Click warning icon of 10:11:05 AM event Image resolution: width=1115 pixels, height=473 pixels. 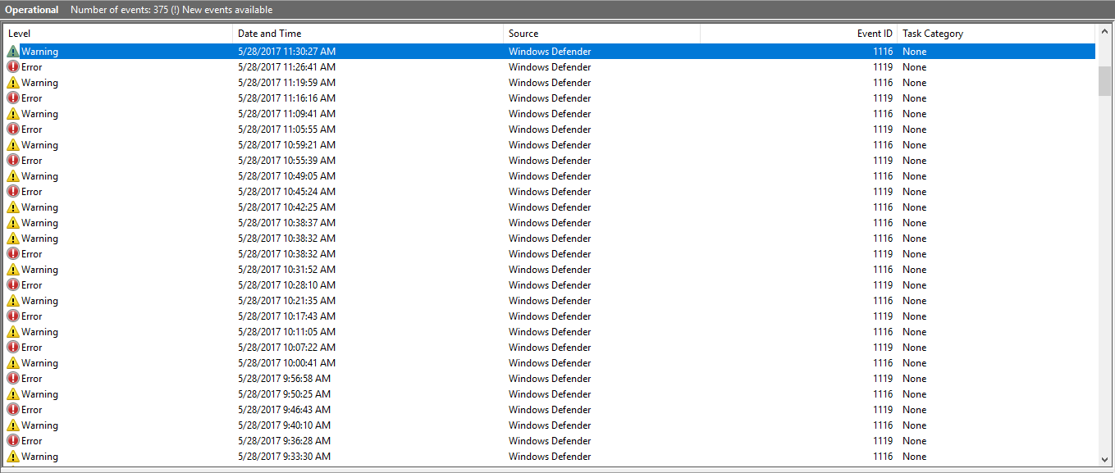click(x=13, y=332)
